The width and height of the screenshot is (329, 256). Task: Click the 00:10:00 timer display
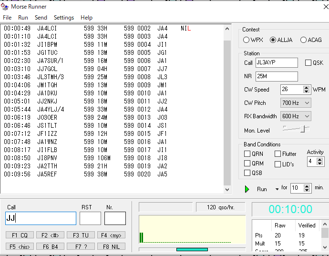(x=290, y=209)
